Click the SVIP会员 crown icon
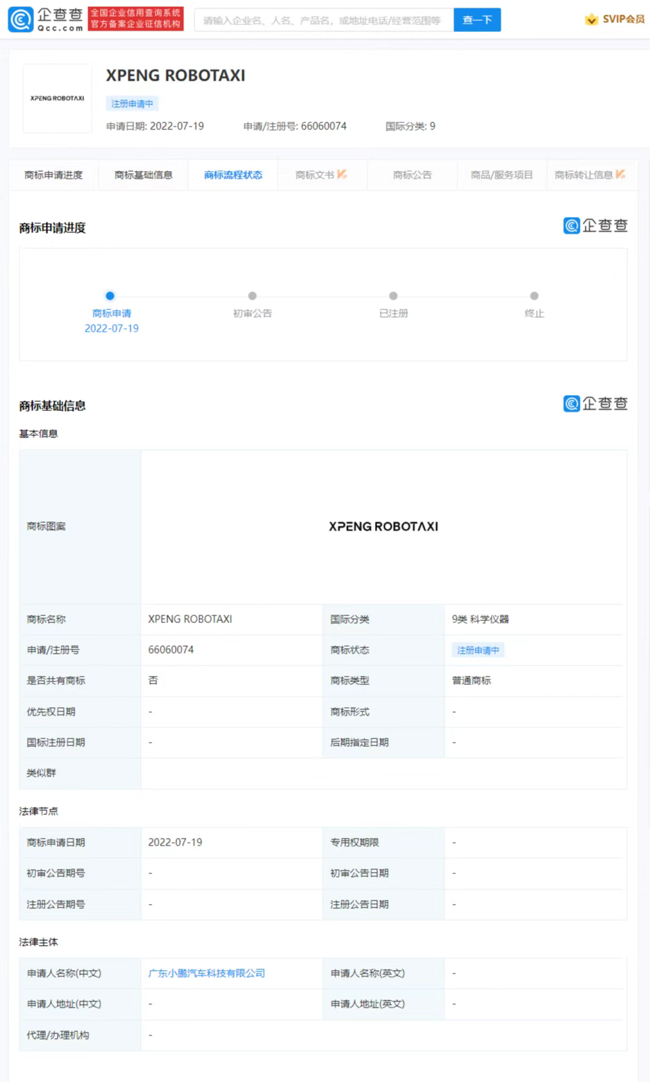This screenshot has width=650, height=1082. pyautogui.click(x=591, y=19)
